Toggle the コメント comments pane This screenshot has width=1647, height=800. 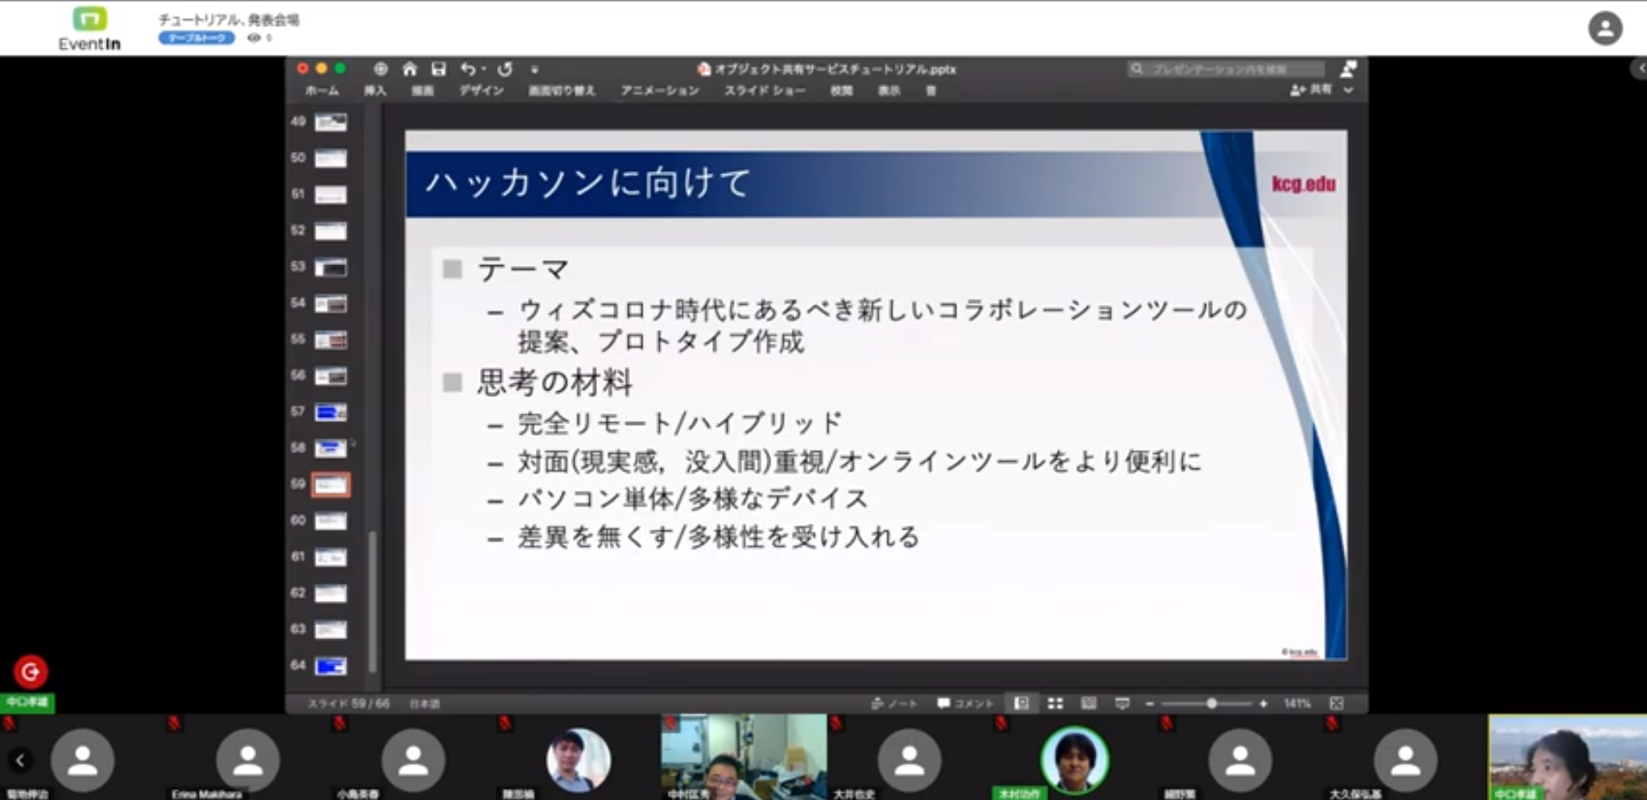tap(966, 704)
